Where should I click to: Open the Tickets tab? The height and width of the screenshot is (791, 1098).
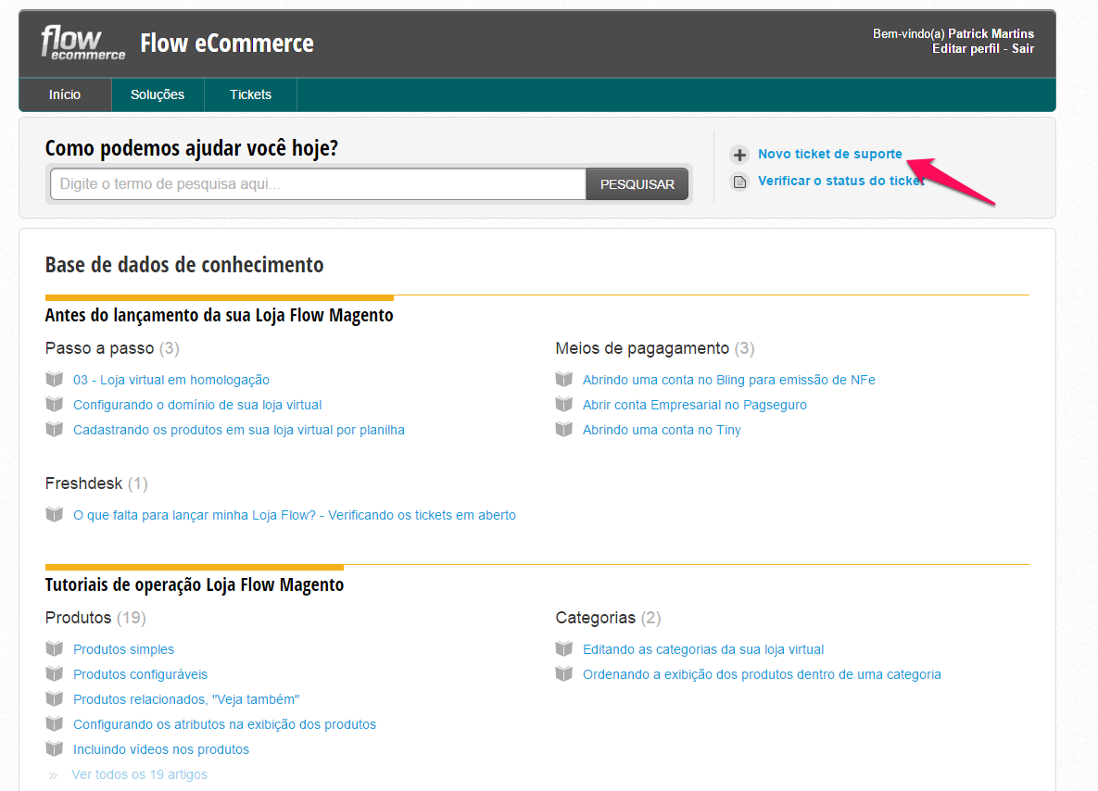[x=251, y=94]
